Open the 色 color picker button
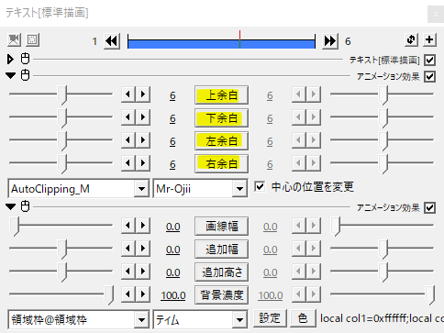This screenshot has width=444, height=333. point(303,318)
